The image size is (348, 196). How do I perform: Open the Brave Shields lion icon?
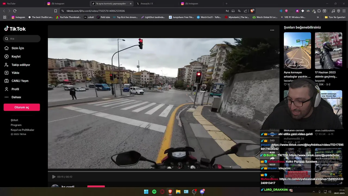tap(252, 11)
